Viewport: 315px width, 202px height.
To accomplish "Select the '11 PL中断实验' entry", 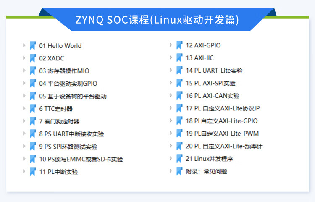I will [58, 172].
